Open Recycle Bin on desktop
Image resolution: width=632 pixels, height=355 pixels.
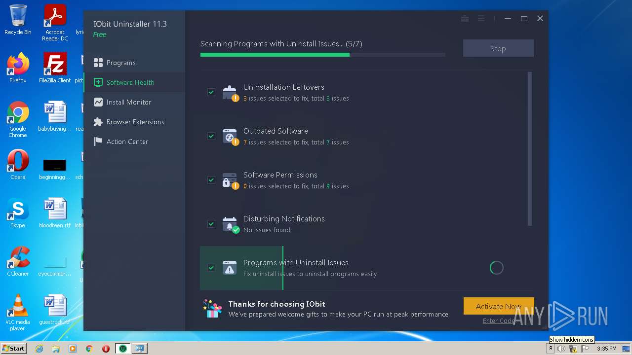coord(18,20)
